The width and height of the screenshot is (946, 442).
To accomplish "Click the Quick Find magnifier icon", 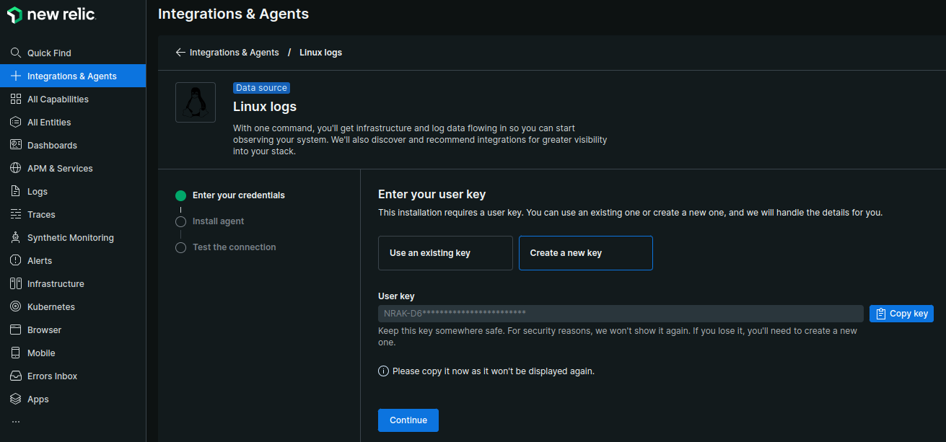I will 16,53.
